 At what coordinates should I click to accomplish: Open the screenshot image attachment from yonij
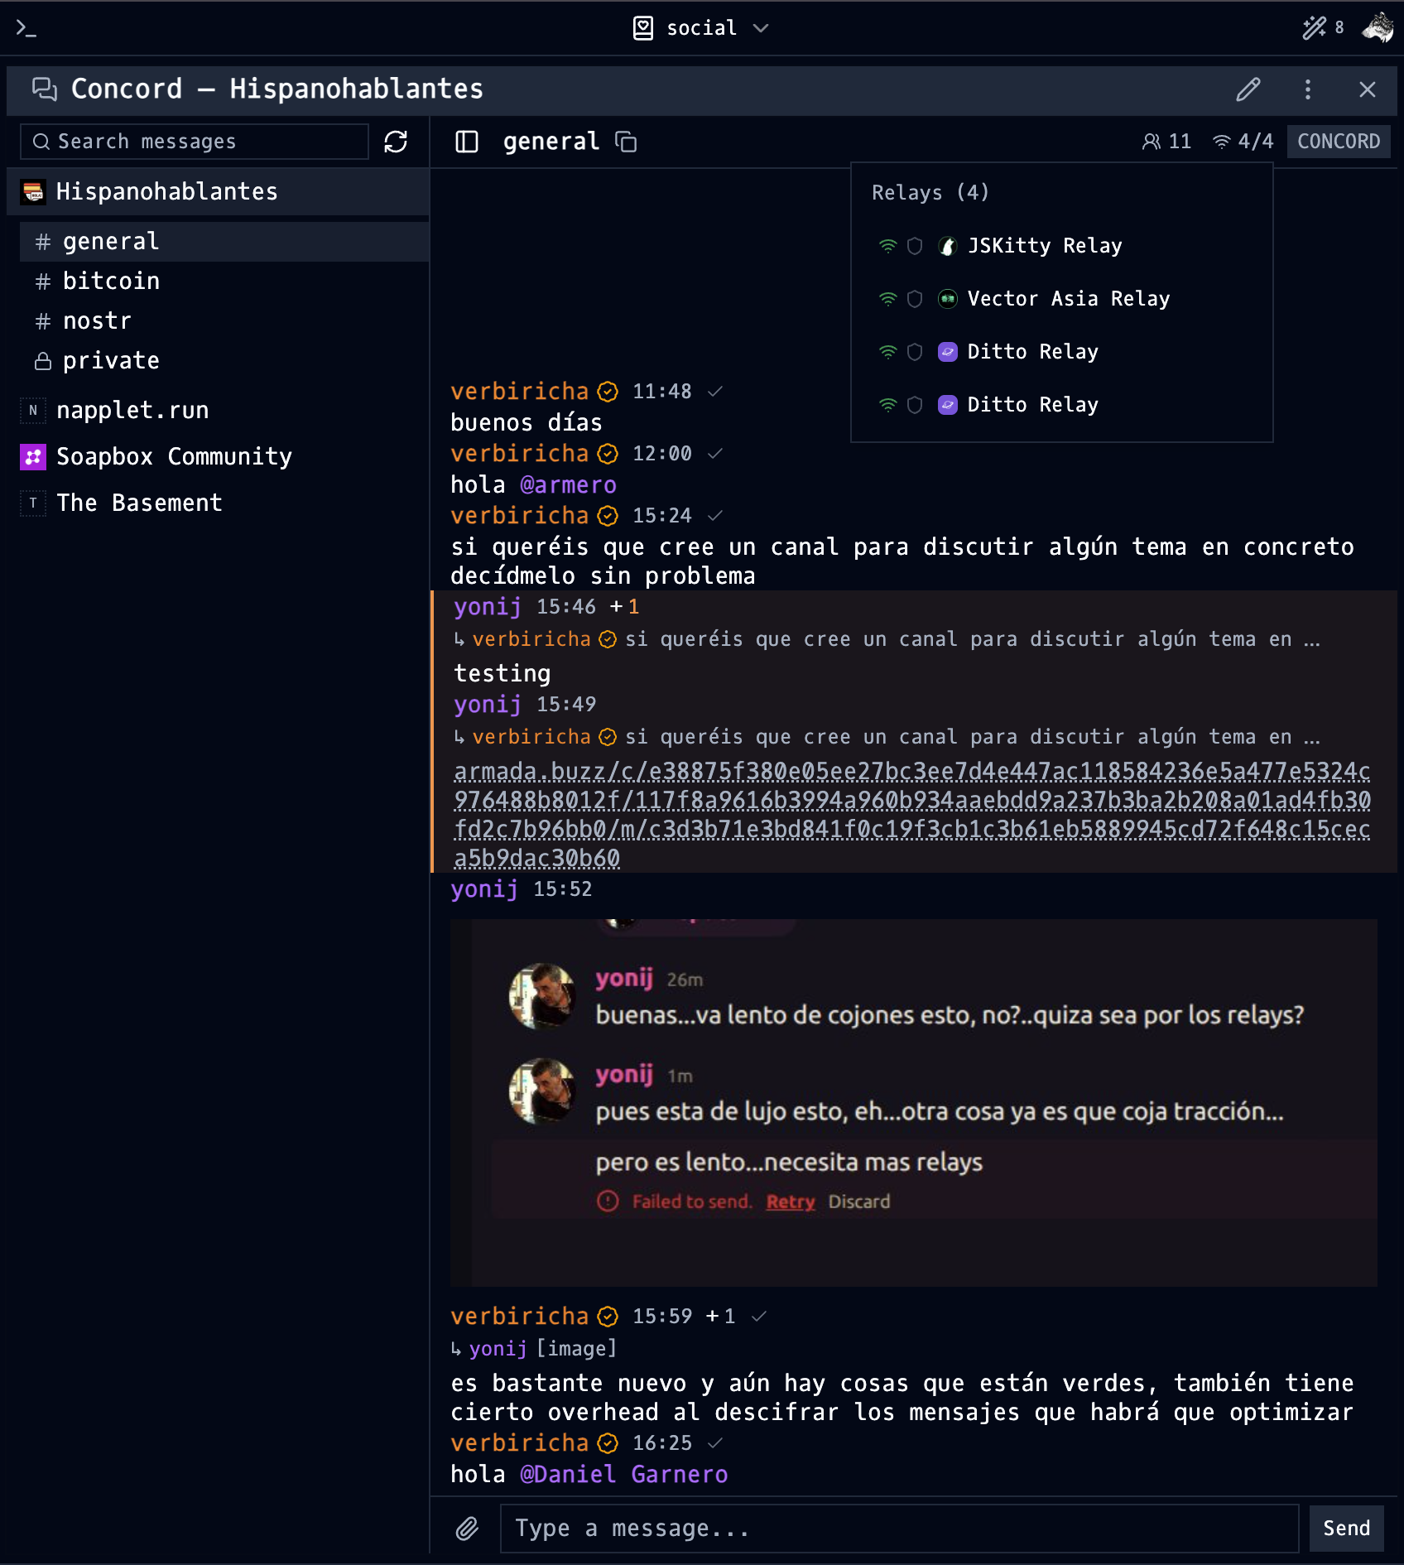pyautogui.click(x=914, y=1103)
